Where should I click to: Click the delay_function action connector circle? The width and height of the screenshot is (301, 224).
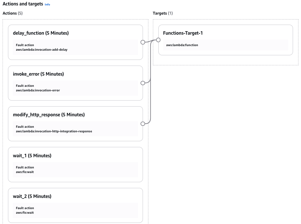click(x=143, y=42)
